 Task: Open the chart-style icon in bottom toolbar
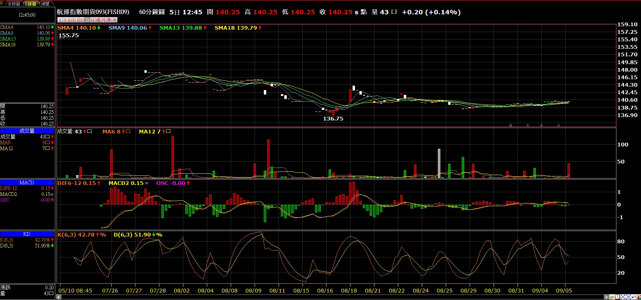pyautogui.click(x=612, y=297)
